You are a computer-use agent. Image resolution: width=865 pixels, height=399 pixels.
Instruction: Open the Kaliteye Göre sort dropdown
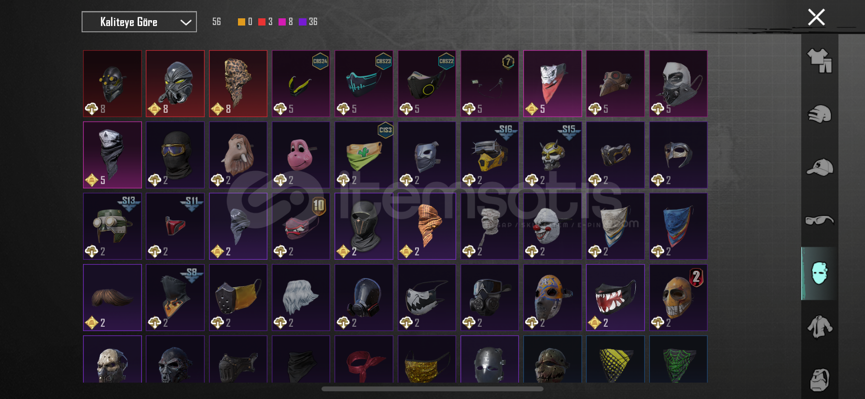[x=139, y=22]
